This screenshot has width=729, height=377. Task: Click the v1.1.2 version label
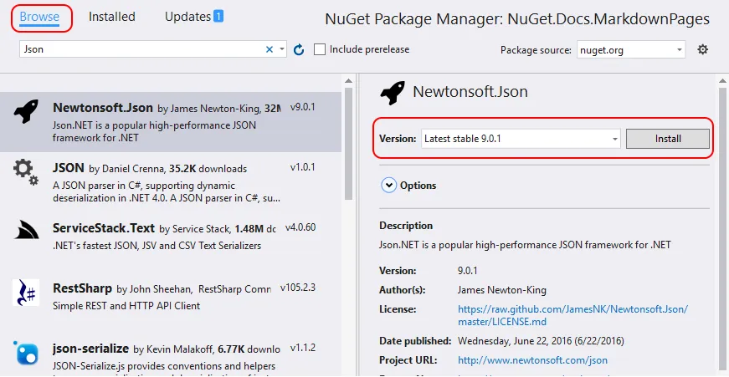coord(303,349)
